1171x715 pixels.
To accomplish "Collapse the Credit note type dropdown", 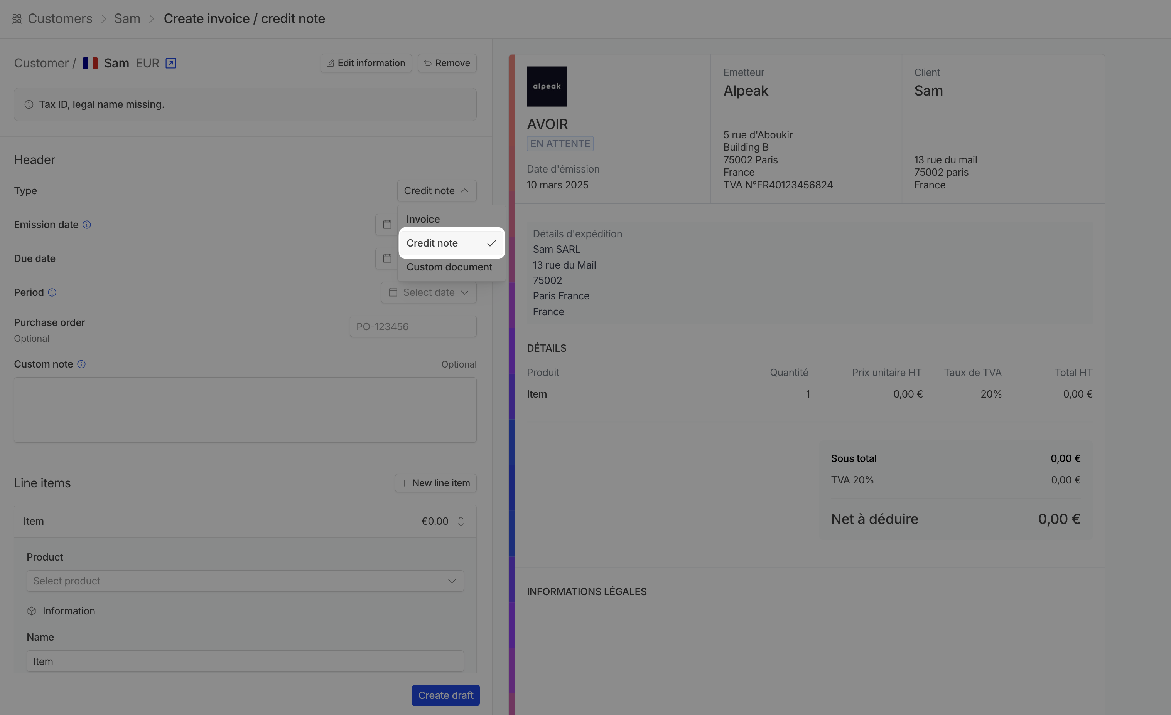I will point(436,190).
